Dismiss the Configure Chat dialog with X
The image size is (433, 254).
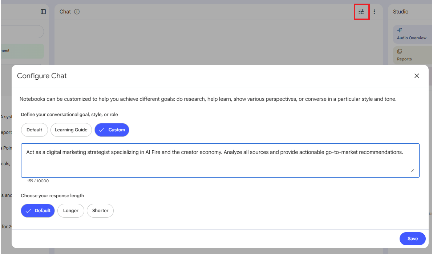417,76
